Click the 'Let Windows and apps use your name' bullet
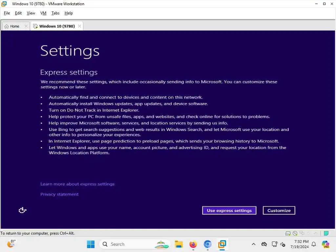Image resolution: width=336 pixels, height=252 pixels. pos(167,150)
